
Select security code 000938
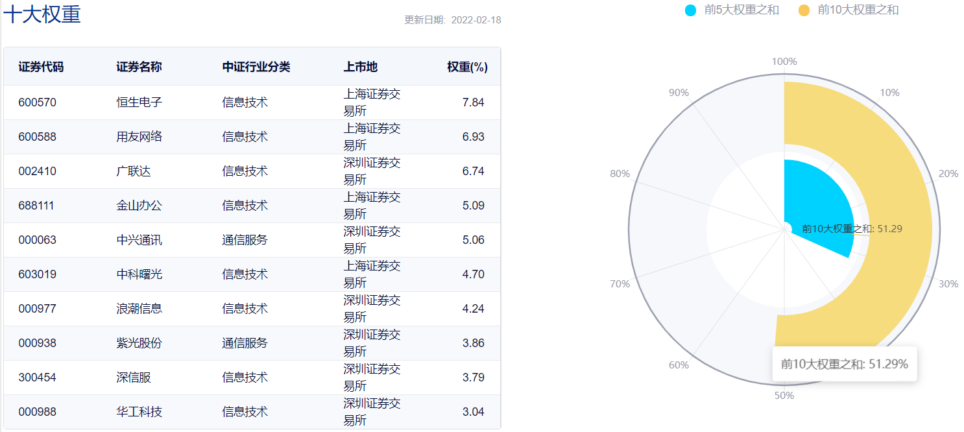[37, 343]
